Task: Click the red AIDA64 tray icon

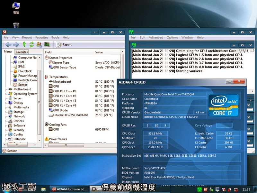Action: coord(206,189)
